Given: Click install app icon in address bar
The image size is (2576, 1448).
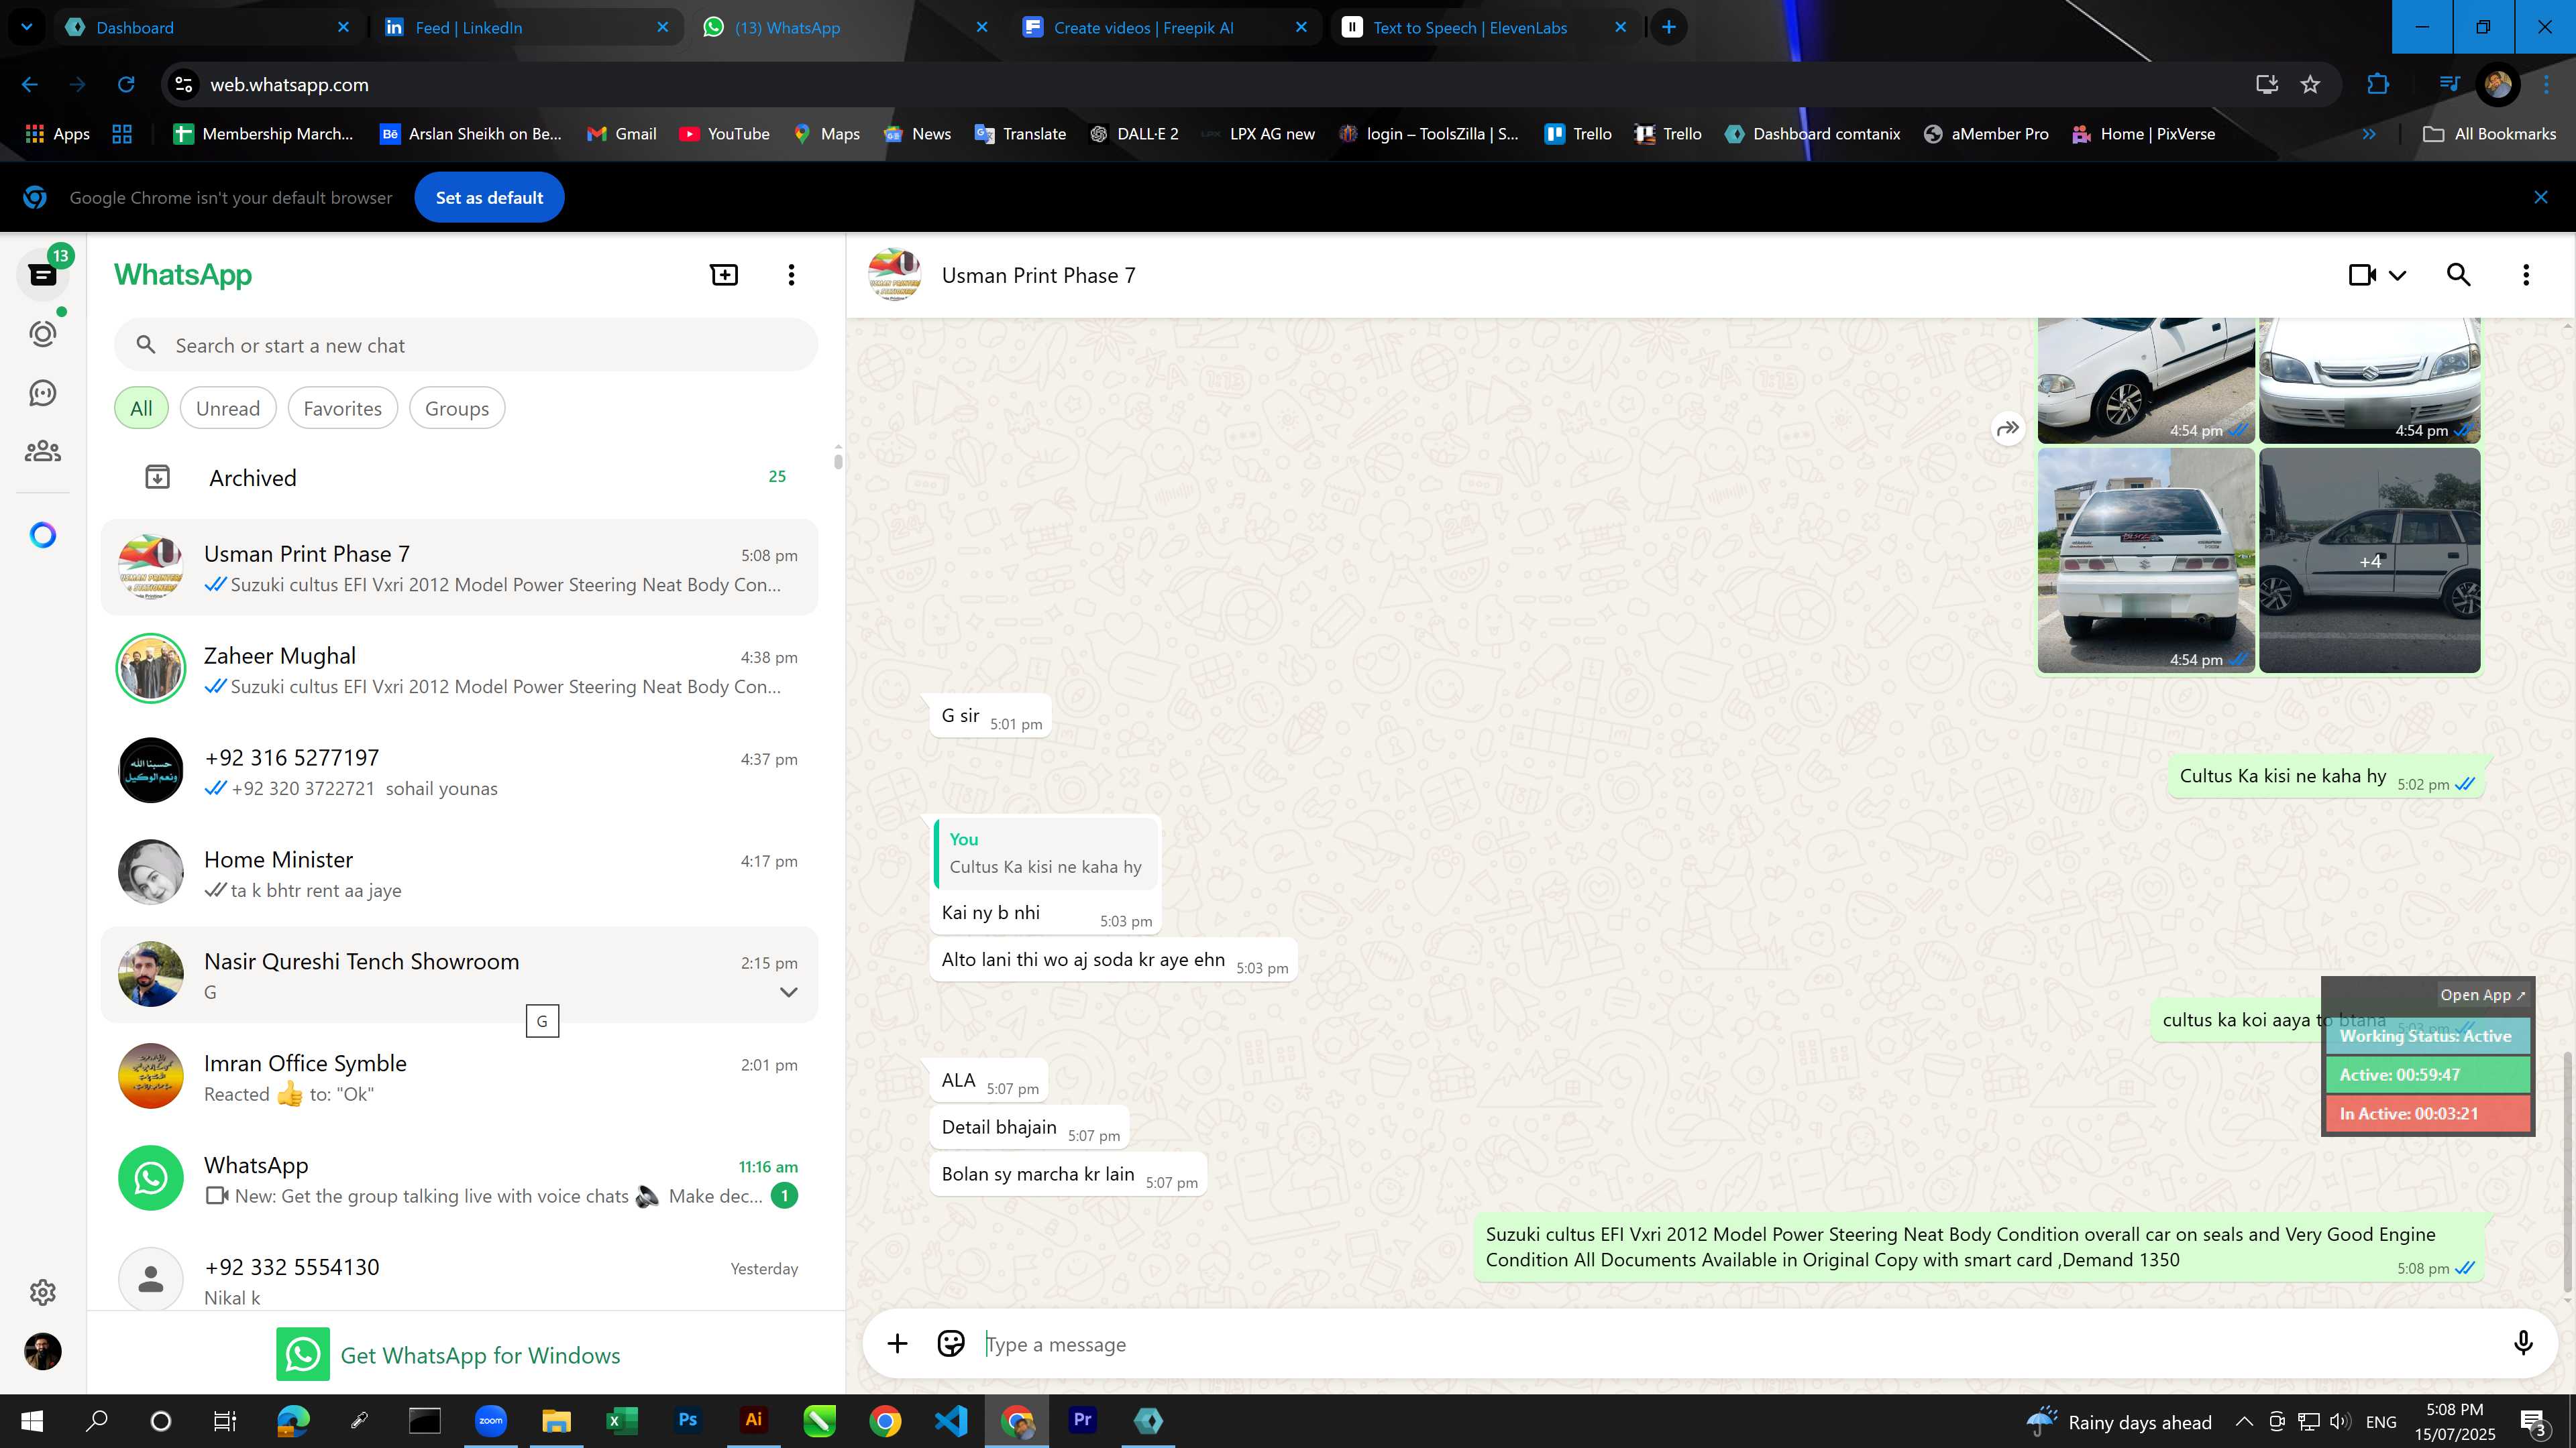Looking at the screenshot, I should point(2267,85).
